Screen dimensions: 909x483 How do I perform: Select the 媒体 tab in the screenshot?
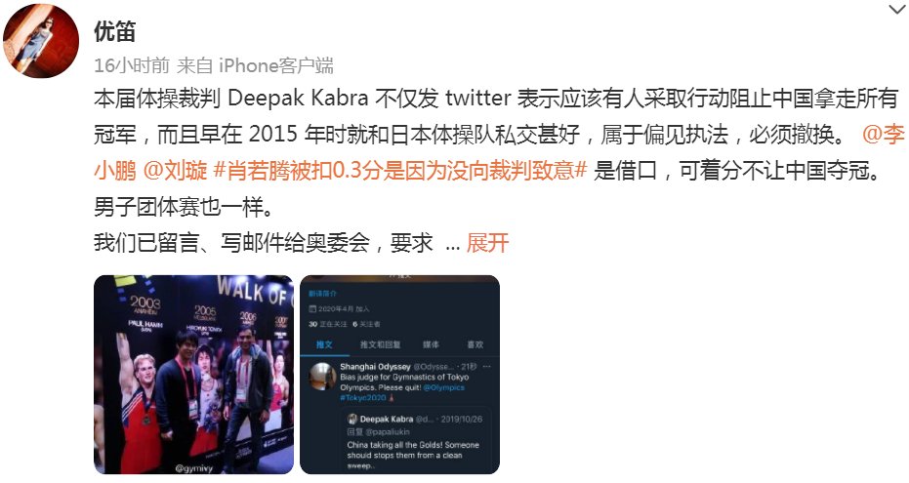point(431,344)
